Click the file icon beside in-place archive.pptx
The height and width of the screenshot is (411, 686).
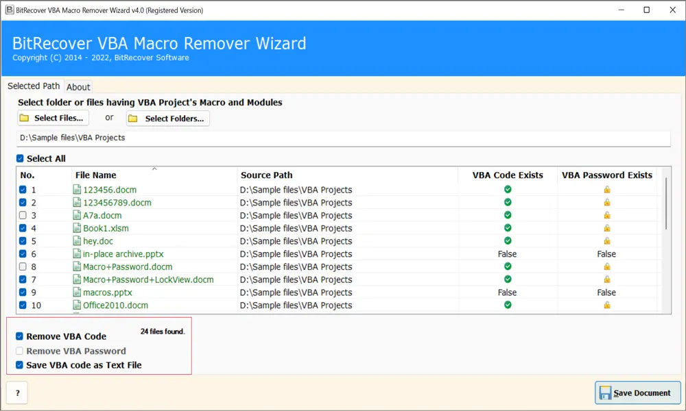coord(78,253)
